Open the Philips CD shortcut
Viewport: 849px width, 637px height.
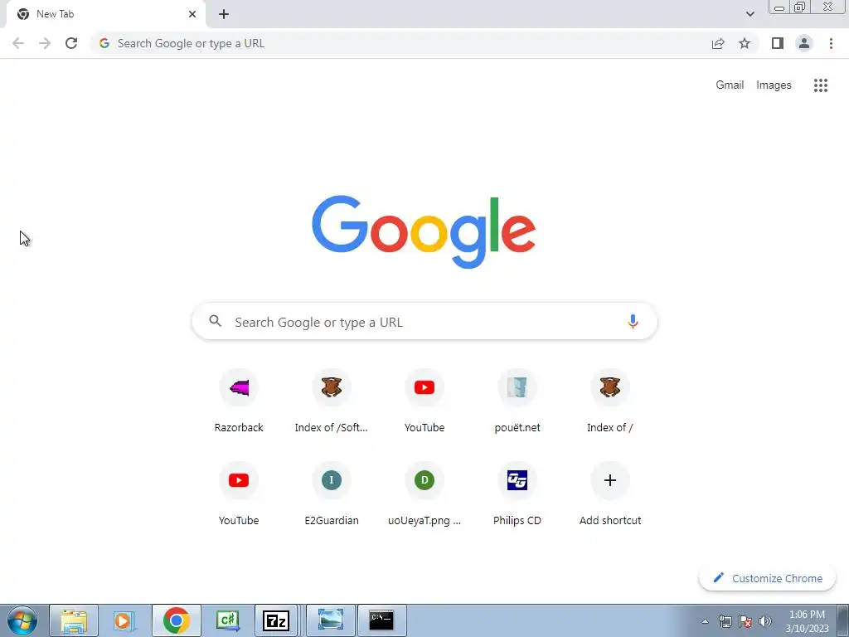pyautogui.click(x=517, y=494)
